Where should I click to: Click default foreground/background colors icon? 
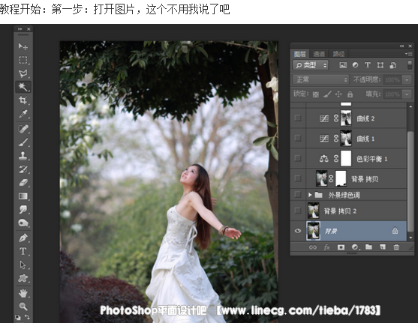[x=17, y=317]
